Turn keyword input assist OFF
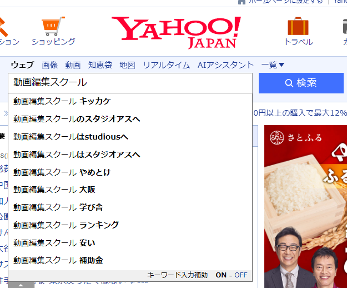Screen dimensions: 347x288 tap(241, 275)
